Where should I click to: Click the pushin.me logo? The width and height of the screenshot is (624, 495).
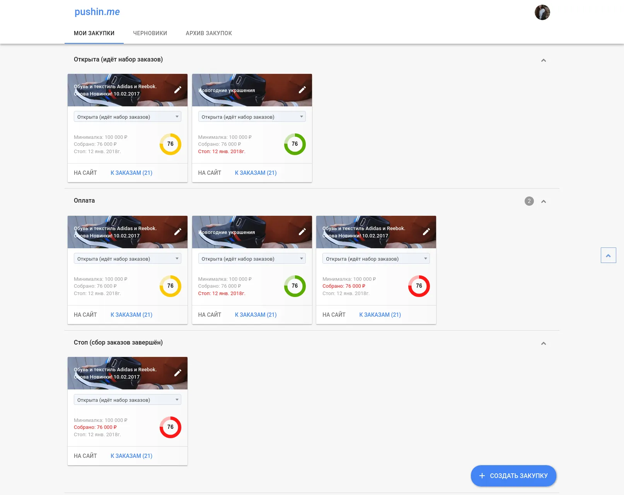[x=97, y=12]
